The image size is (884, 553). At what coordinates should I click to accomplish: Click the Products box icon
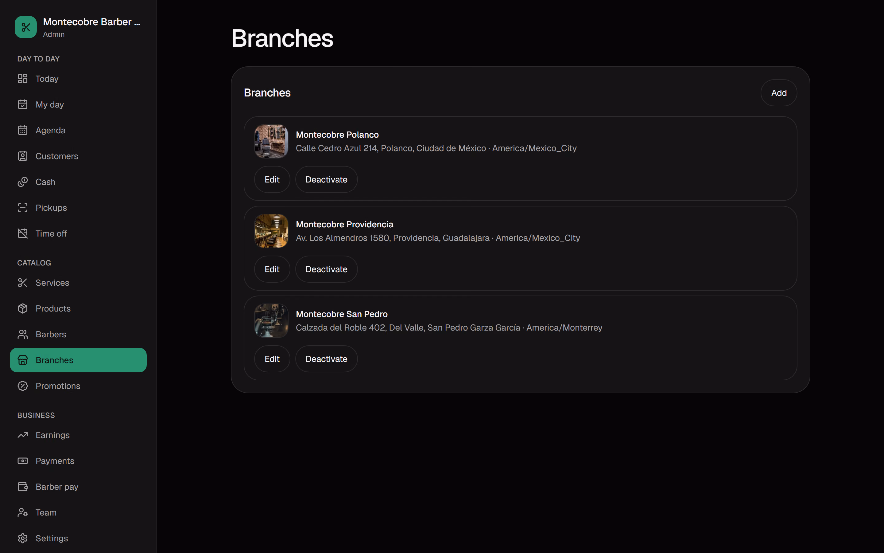(x=23, y=309)
